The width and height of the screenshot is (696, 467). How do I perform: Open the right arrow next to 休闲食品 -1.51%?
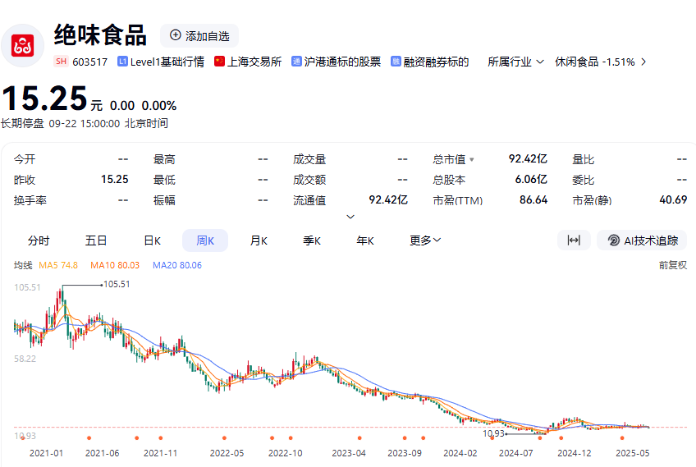[x=643, y=62]
